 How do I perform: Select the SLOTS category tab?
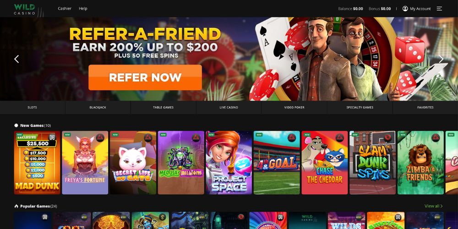(33, 108)
